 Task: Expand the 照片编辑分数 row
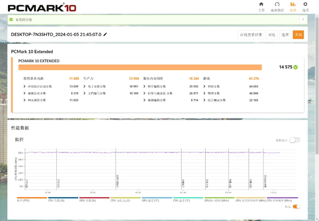pyautogui.click(x=144, y=86)
